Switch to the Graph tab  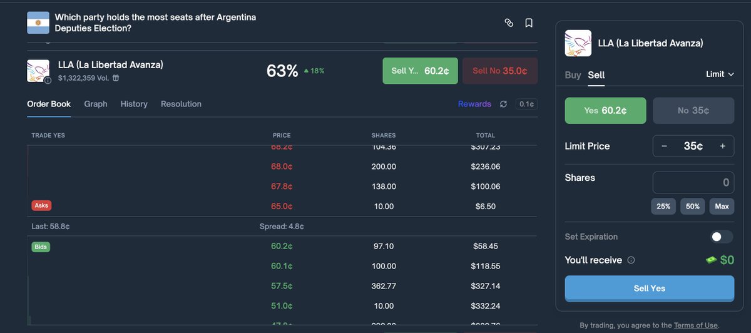click(96, 104)
